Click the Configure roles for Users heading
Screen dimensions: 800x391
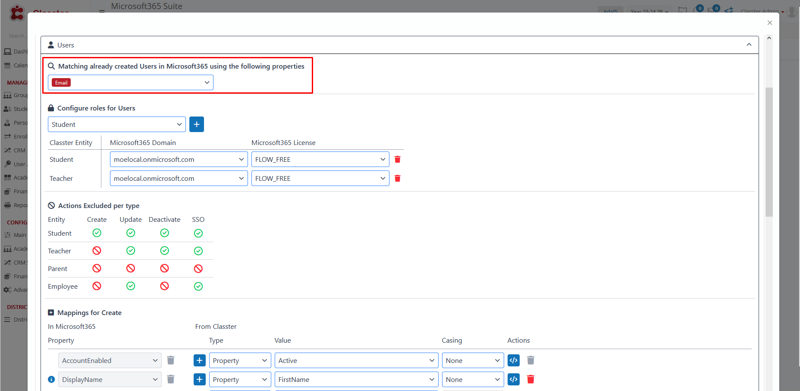pyautogui.click(x=96, y=108)
